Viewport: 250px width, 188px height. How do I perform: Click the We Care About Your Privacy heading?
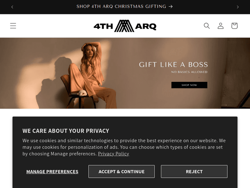[66, 131]
